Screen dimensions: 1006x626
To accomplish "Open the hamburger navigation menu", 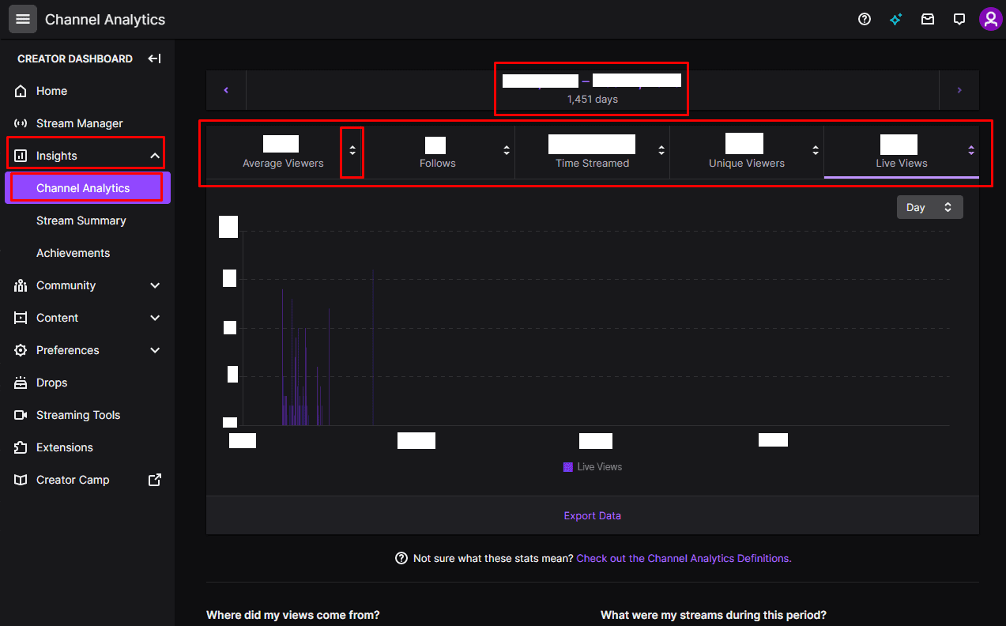I will [23, 19].
